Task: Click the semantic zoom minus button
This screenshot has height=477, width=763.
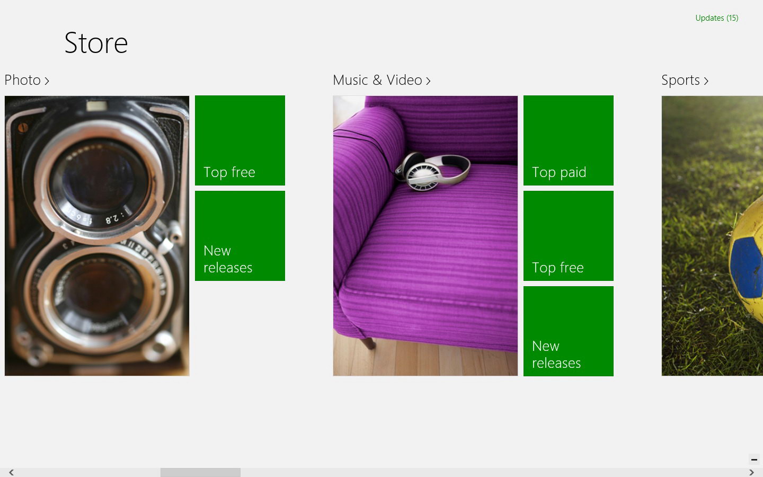Action: pyautogui.click(x=754, y=460)
